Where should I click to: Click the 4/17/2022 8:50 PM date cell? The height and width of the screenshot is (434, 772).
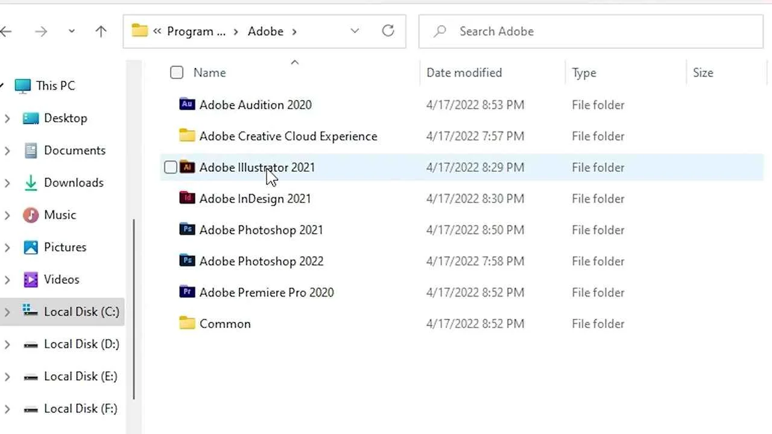click(x=475, y=230)
